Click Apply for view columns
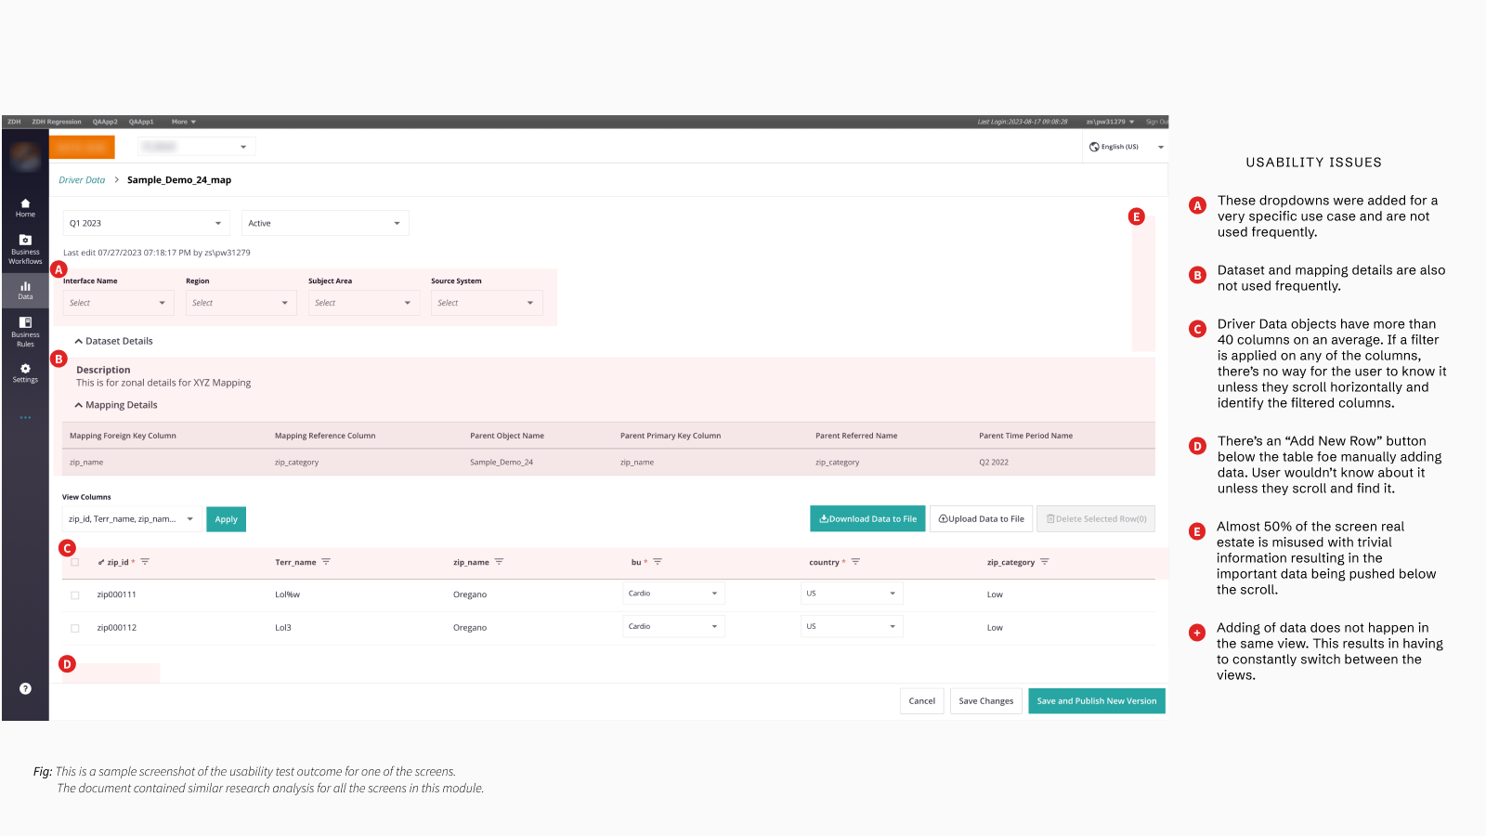The image size is (1486, 836). pos(227,519)
